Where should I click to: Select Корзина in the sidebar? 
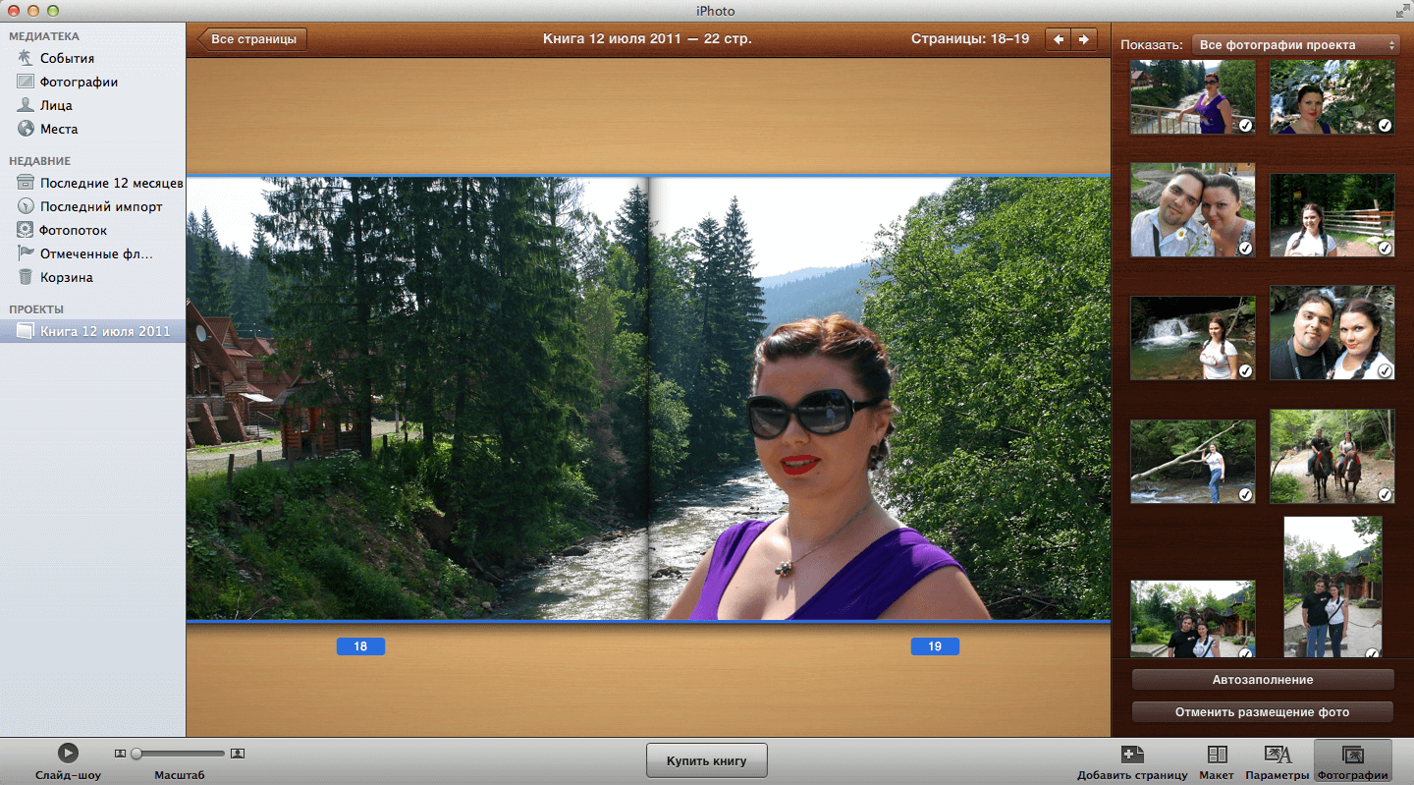pyautogui.click(x=66, y=277)
